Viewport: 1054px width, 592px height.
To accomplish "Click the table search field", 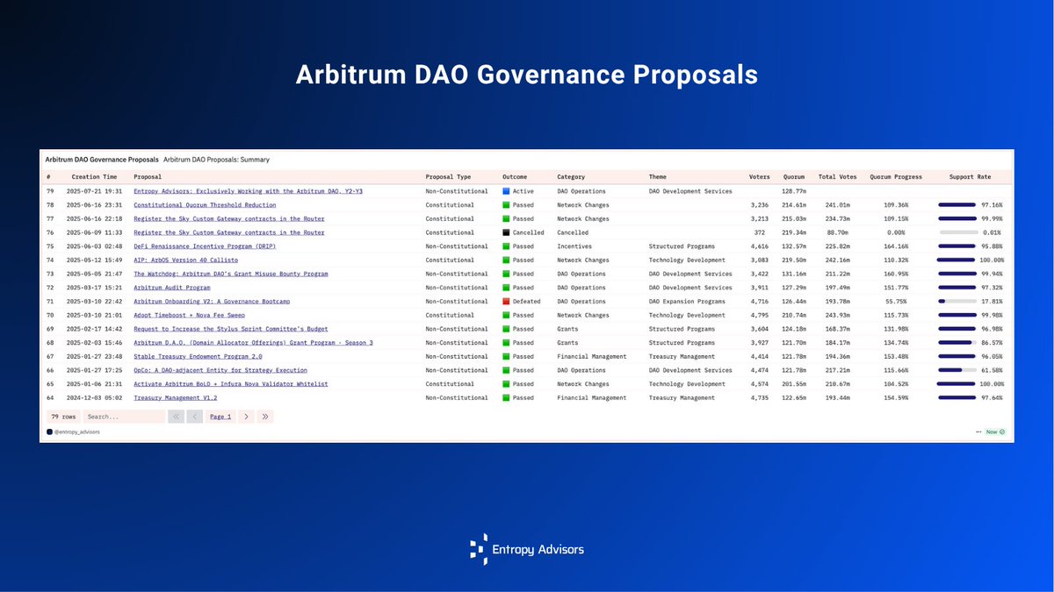I will [123, 417].
